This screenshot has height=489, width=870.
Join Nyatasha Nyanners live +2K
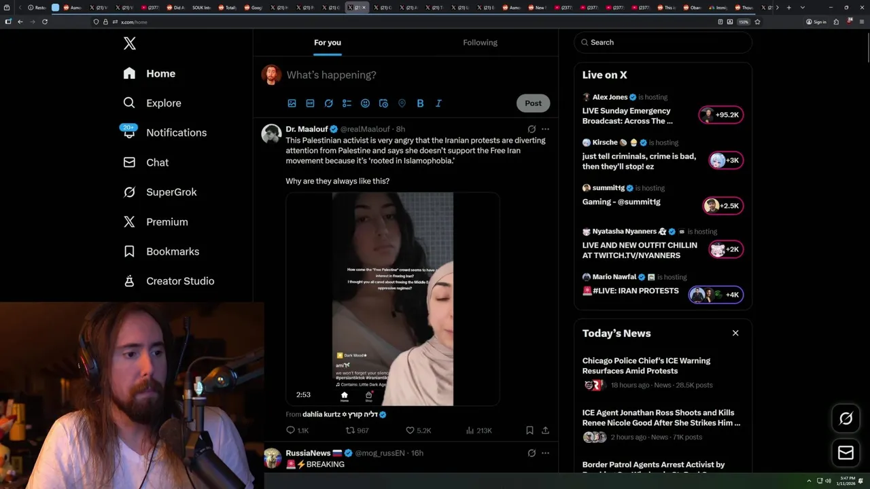click(726, 249)
